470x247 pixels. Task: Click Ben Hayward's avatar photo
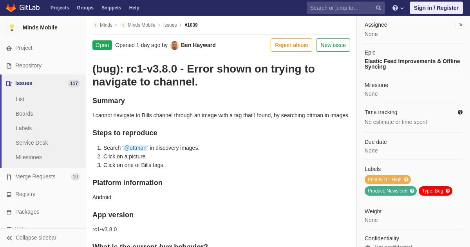(175, 45)
